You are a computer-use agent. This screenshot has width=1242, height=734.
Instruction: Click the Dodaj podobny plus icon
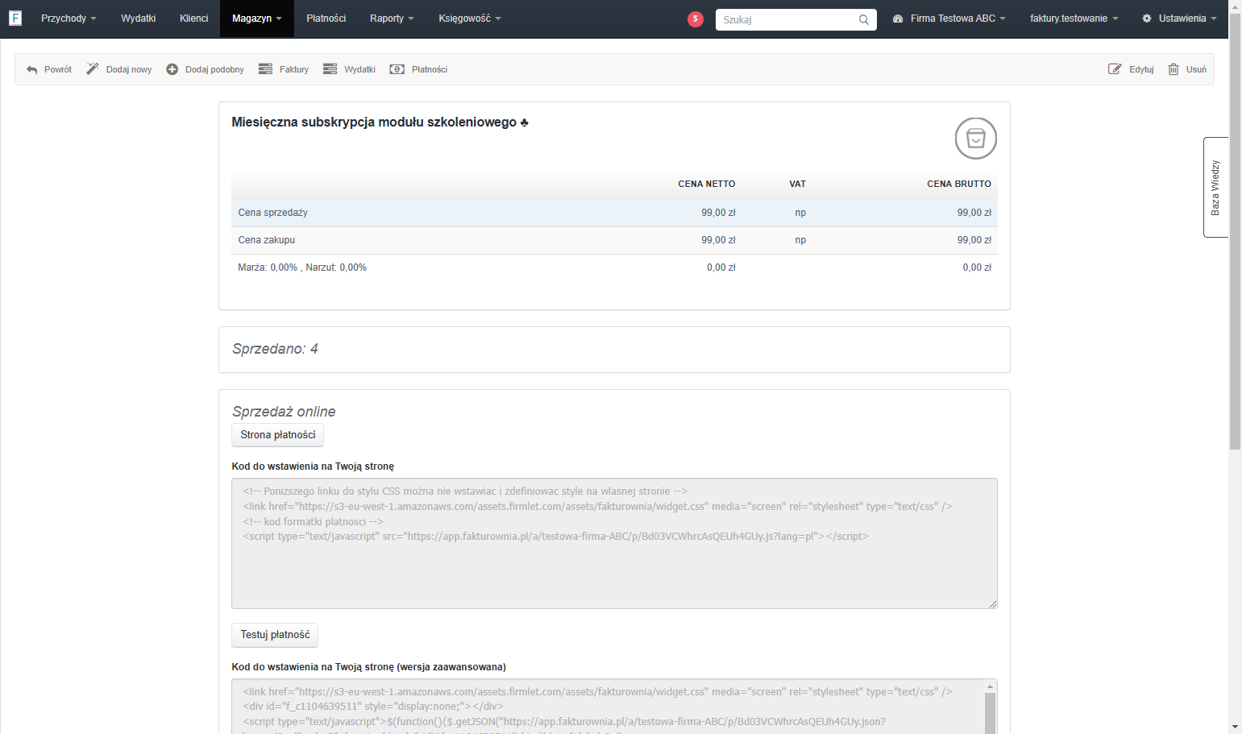coord(172,69)
